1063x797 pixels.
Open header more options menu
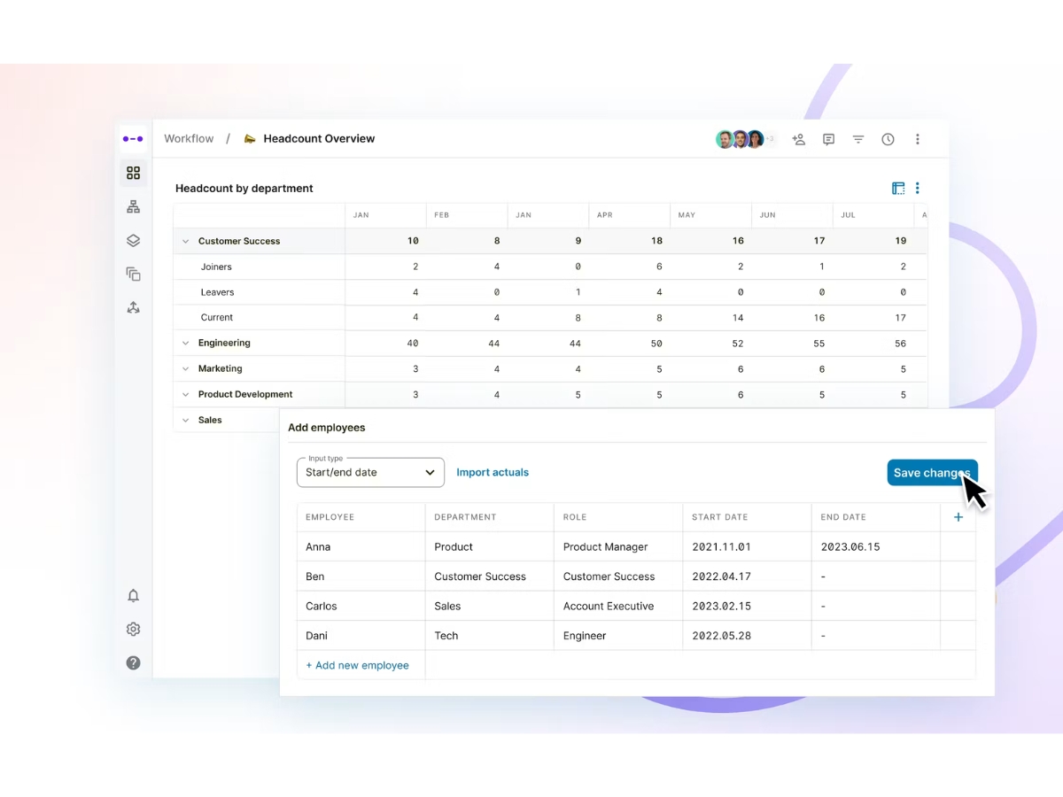(918, 139)
